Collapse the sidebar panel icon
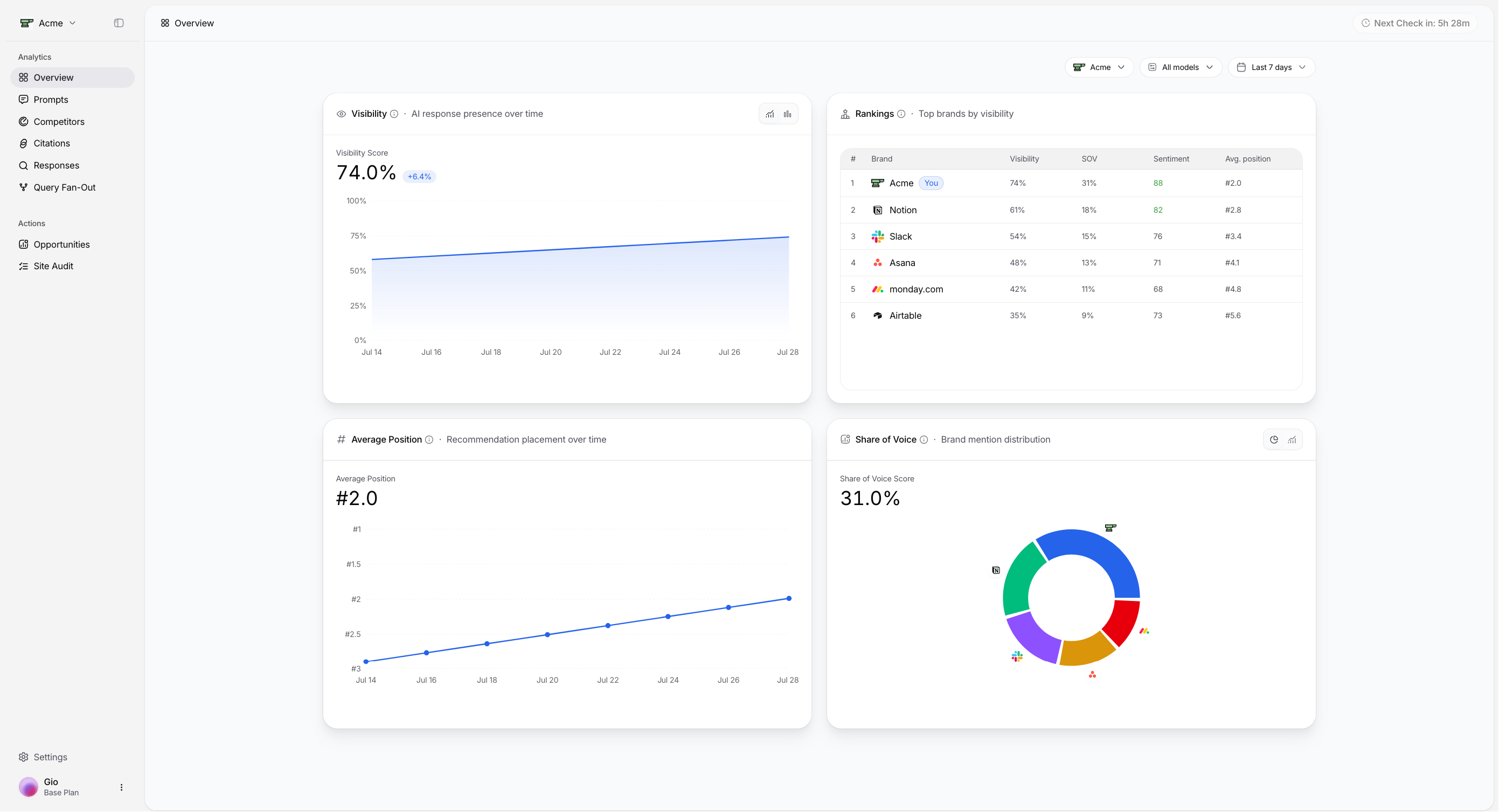The width and height of the screenshot is (1499, 812). [x=119, y=23]
